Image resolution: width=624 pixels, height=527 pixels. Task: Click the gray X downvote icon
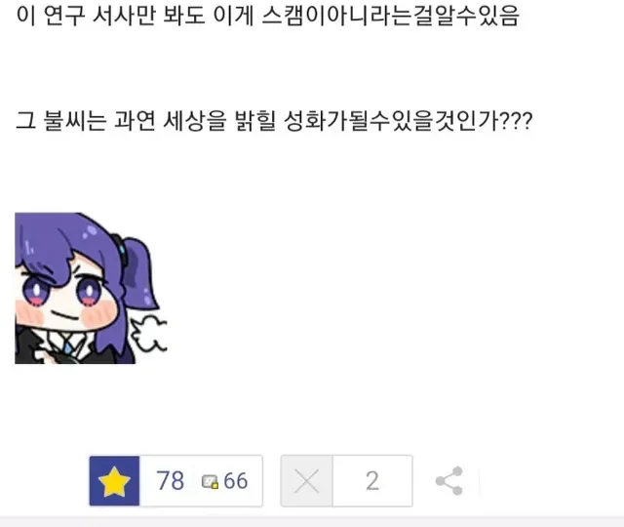(x=307, y=481)
